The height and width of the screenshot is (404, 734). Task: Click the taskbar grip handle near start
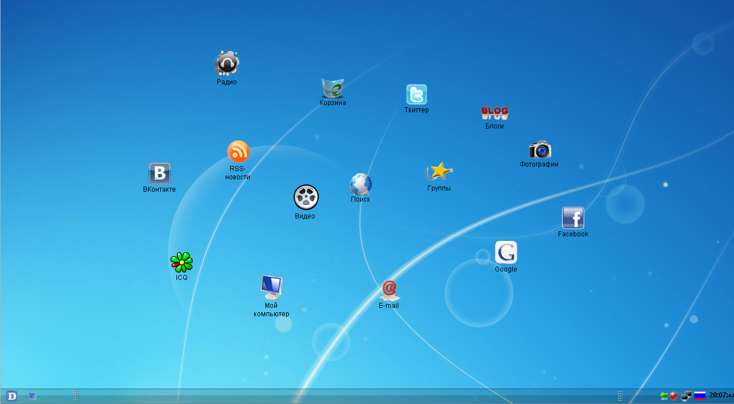point(76,396)
